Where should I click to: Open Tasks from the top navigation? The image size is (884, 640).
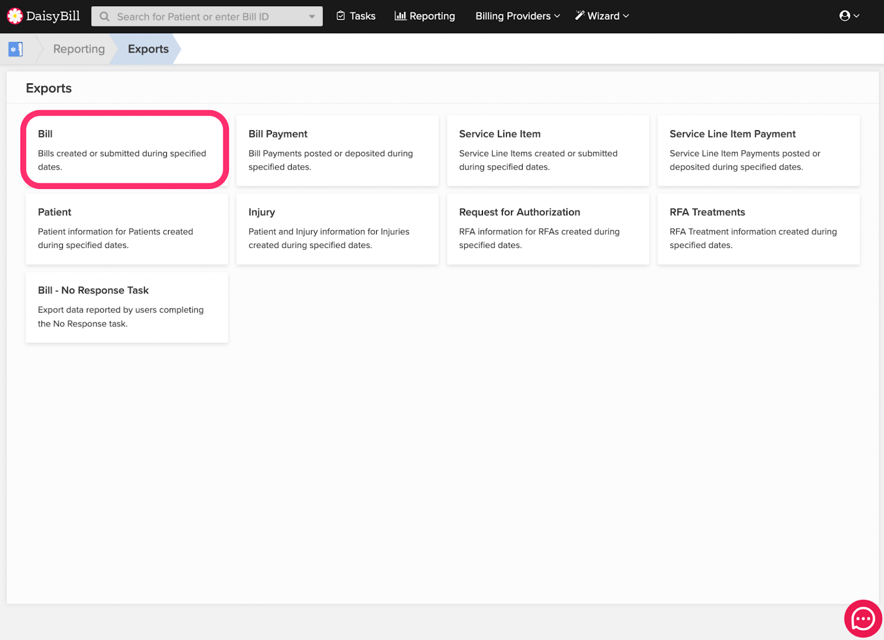(x=356, y=16)
